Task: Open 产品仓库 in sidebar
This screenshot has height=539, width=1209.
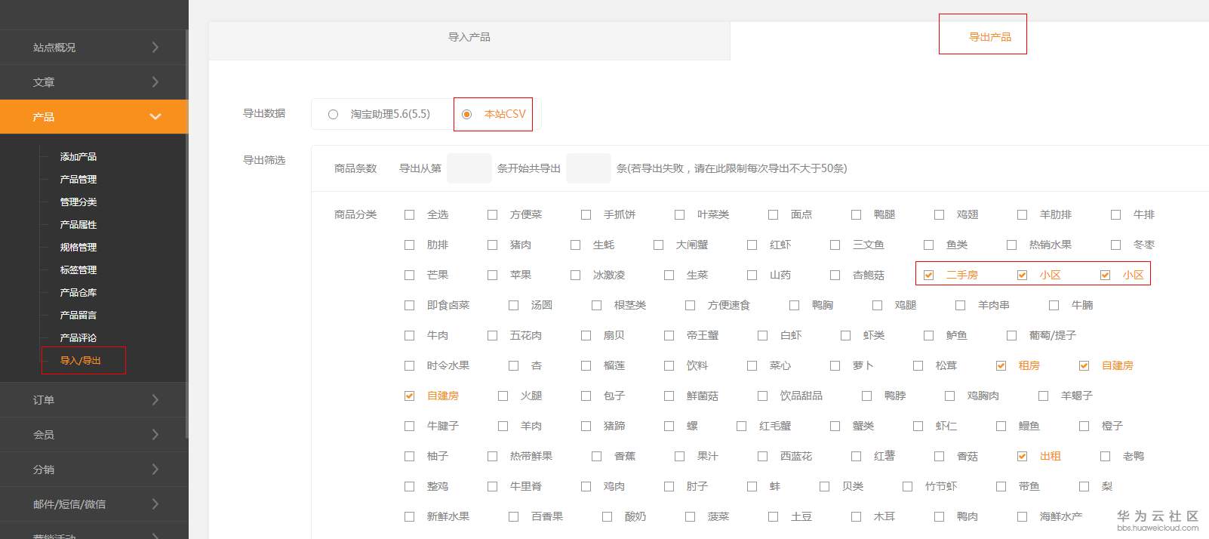Action: 78,292
